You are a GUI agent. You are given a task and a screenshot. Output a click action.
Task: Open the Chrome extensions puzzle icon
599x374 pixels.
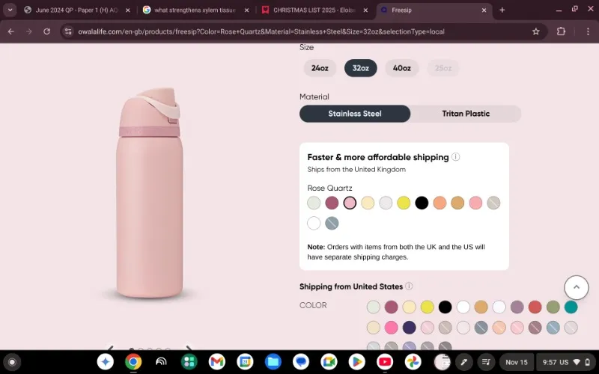point(561,31)
